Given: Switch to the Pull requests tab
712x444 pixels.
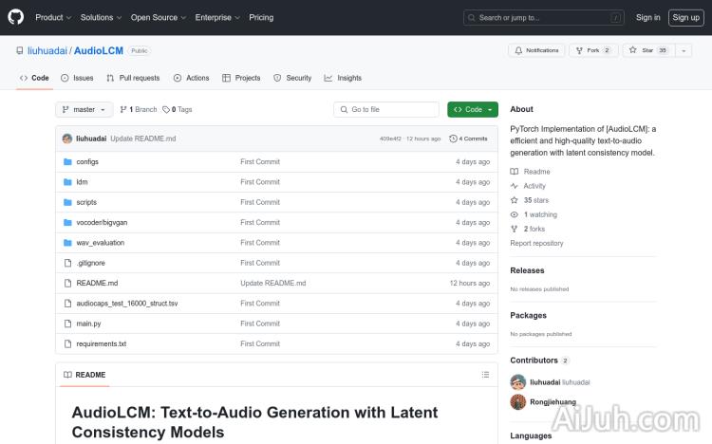Looking at the screenshot, I should (133, 78).
